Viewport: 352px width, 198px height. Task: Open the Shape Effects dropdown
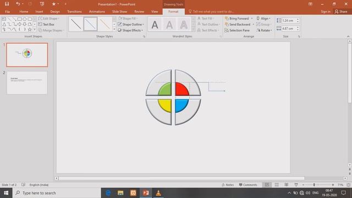point(130,30)
